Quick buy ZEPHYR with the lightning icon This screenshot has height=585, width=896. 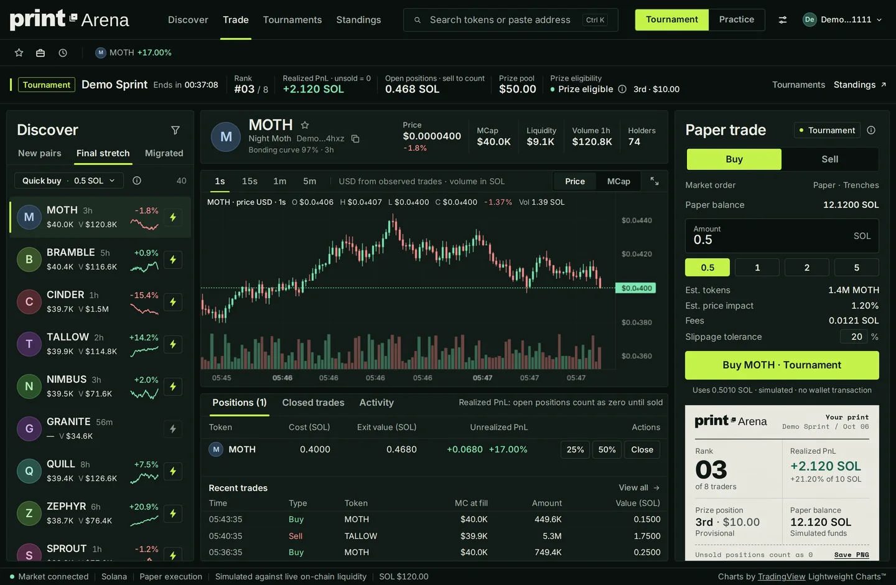[x=173, y=513]
